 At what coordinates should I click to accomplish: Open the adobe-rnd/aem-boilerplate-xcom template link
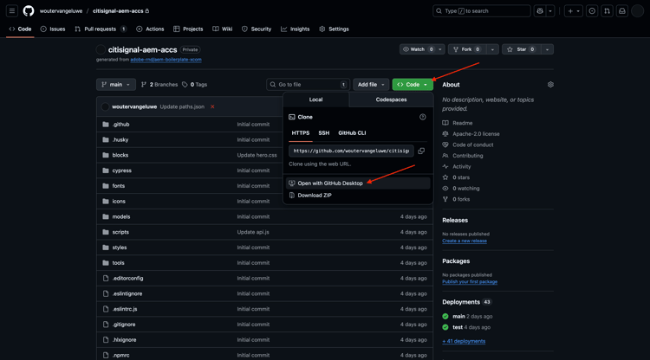[x=166, y=60]
